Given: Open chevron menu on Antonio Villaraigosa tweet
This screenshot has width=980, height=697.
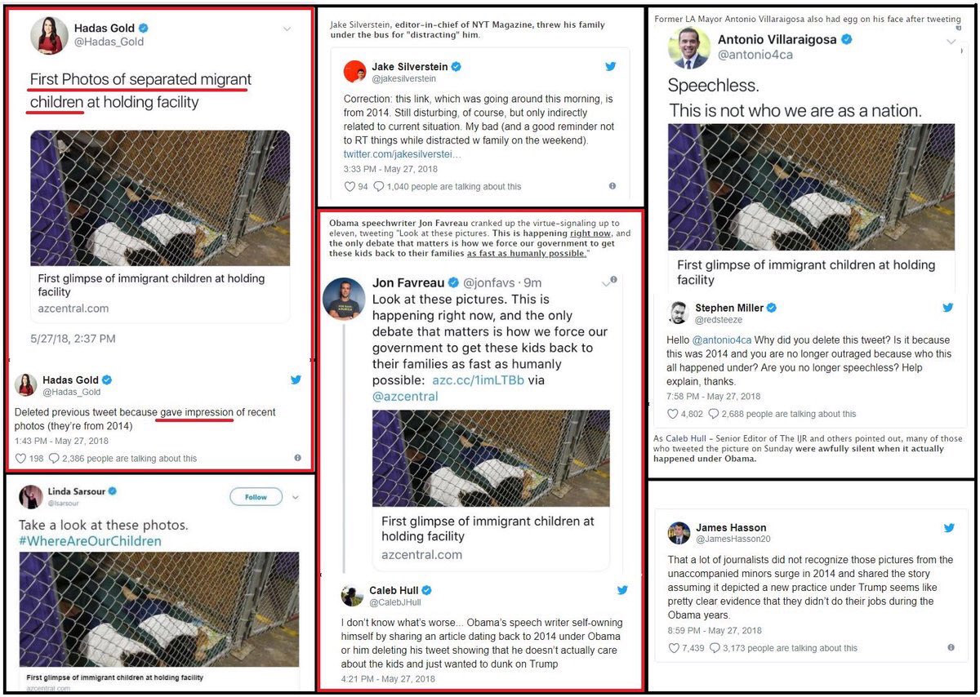Looking at the screenshot, I should tap(951, 42).
